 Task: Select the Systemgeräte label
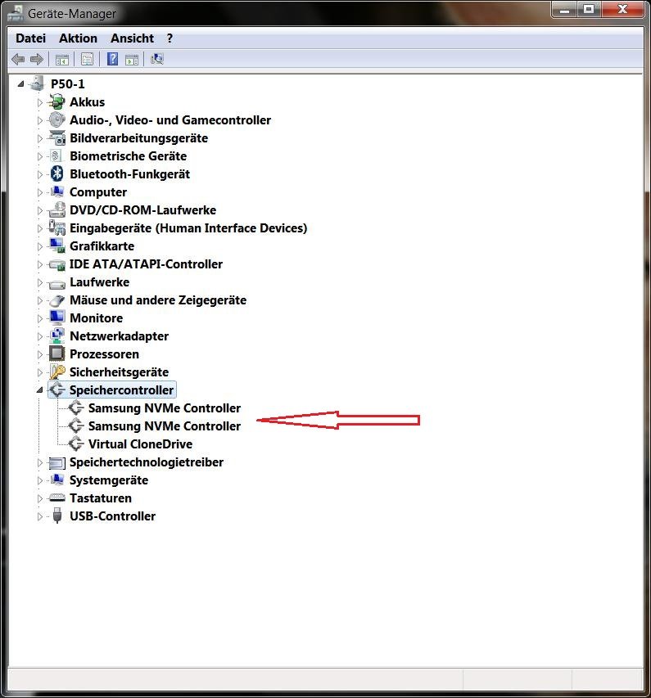[109, 480]
